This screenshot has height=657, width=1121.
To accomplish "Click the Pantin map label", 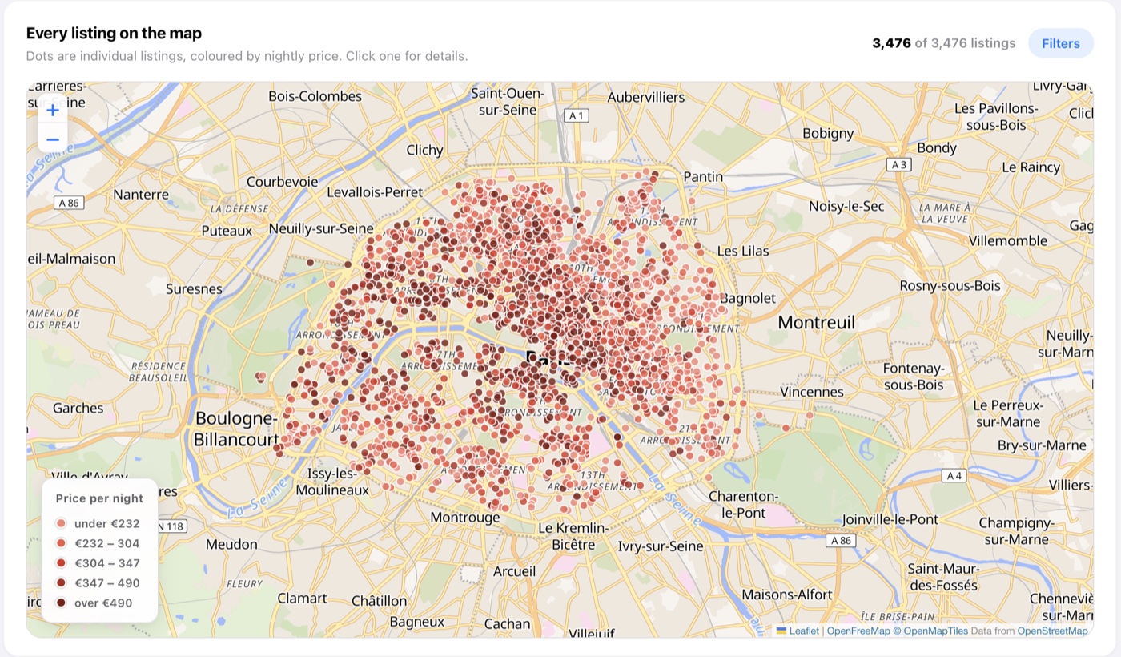I will 703,177.
